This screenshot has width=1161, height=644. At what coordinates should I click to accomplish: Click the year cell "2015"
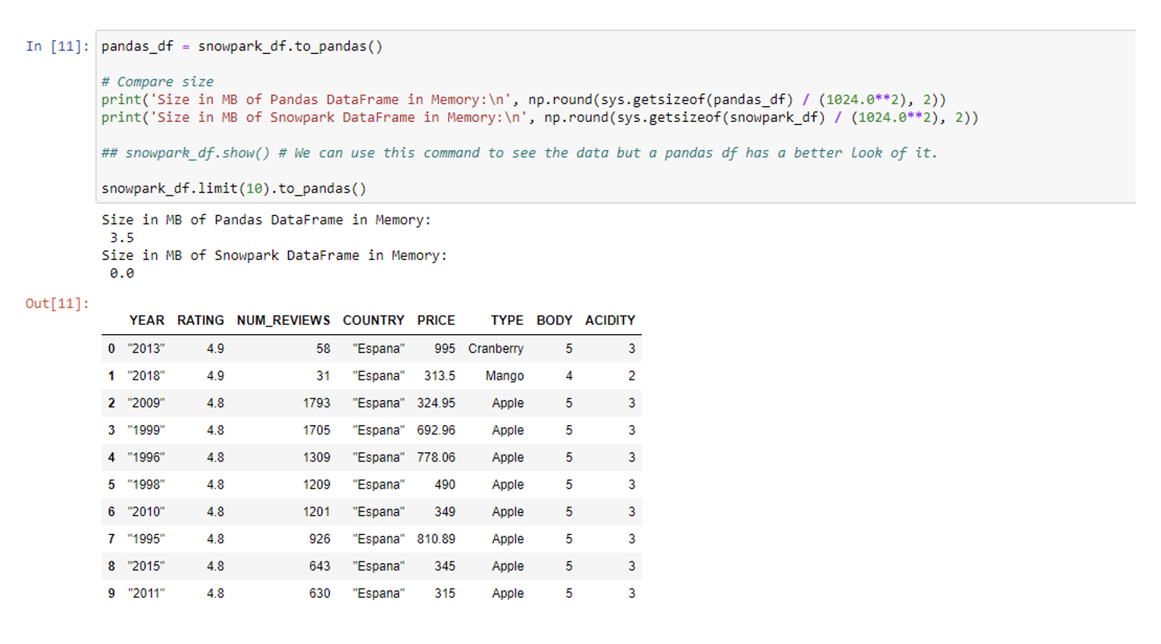point(146,567)
